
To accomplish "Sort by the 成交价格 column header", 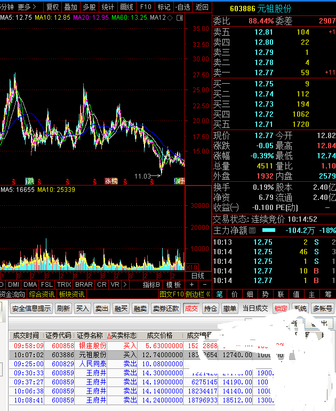I will pos(160,335).
